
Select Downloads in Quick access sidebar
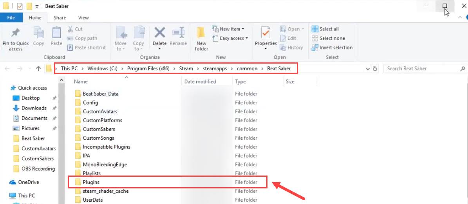point(34,108)
